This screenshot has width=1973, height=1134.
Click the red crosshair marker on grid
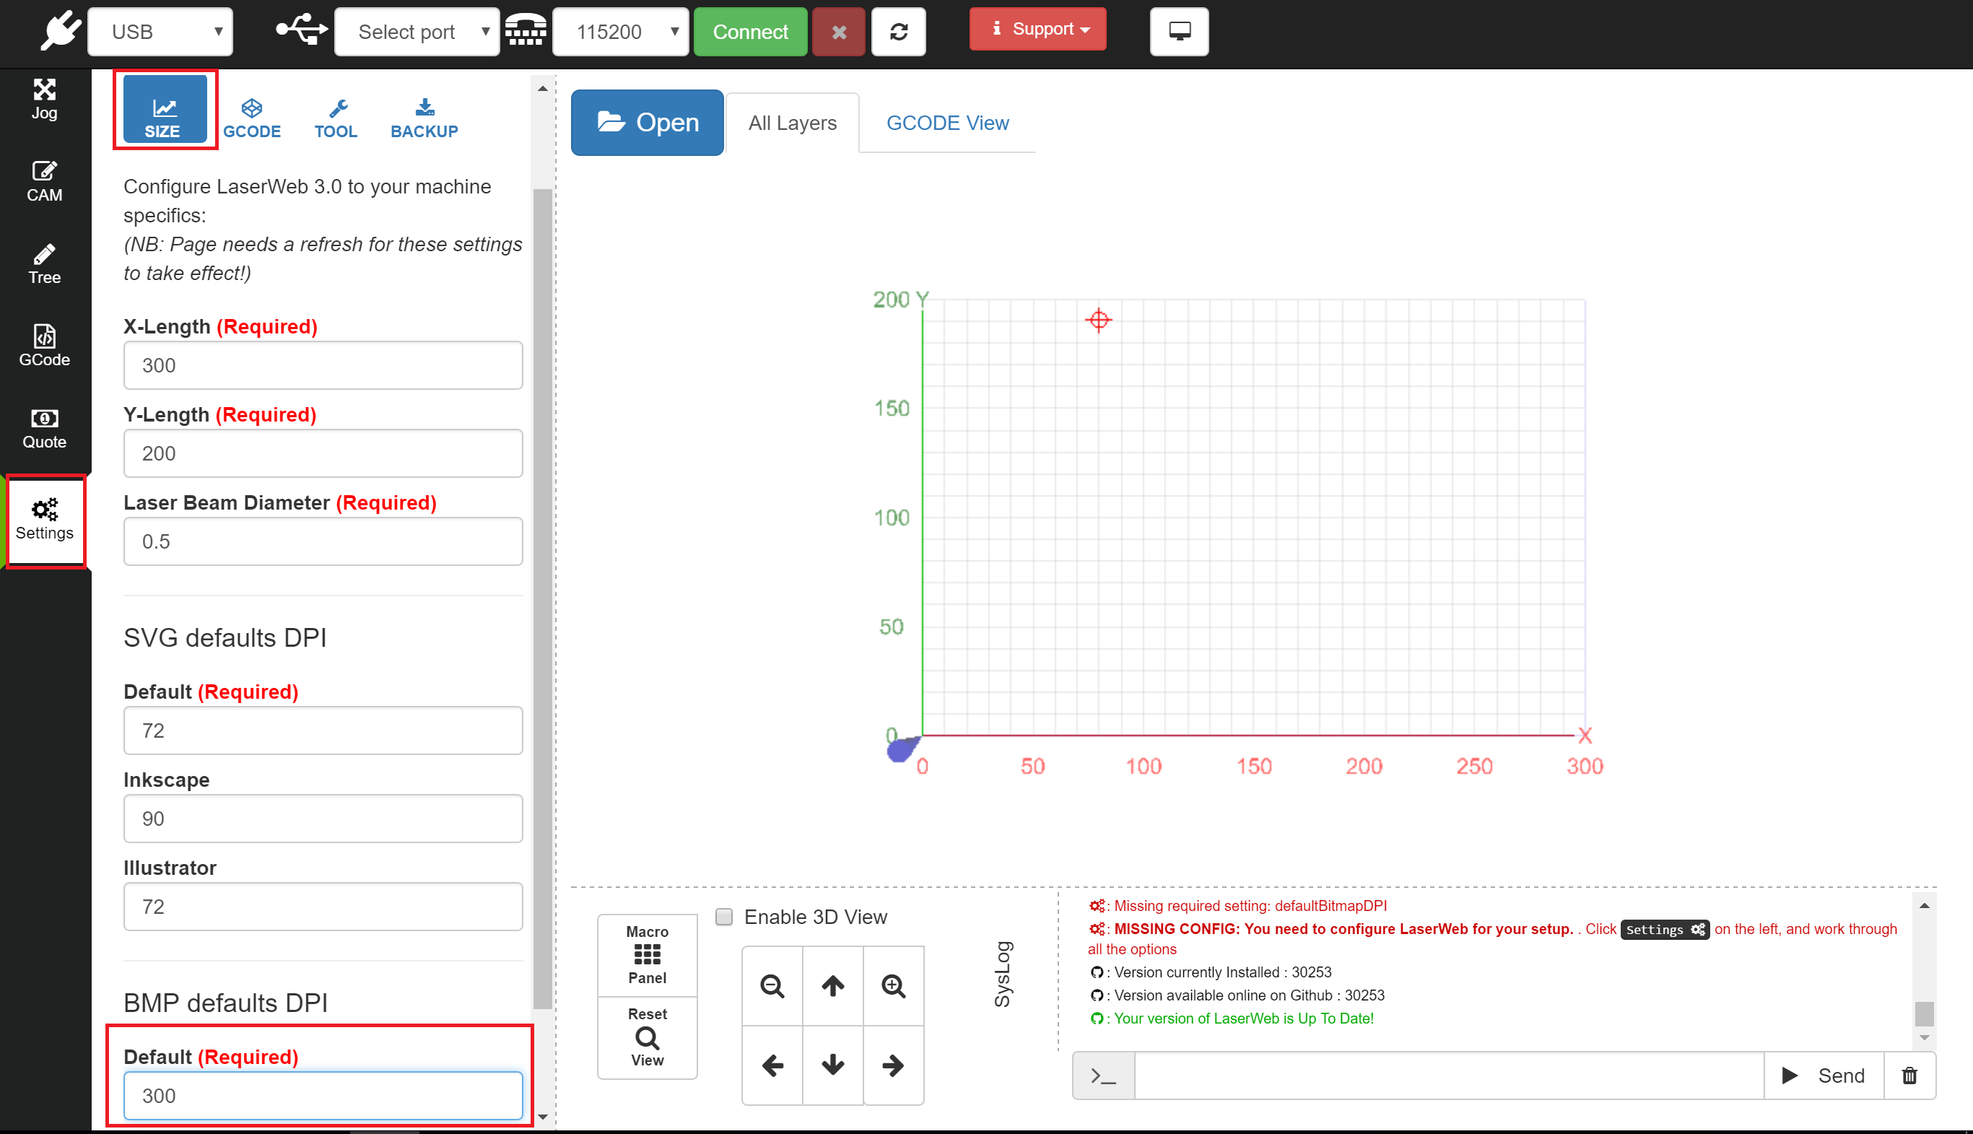(x=1098, y=319)
